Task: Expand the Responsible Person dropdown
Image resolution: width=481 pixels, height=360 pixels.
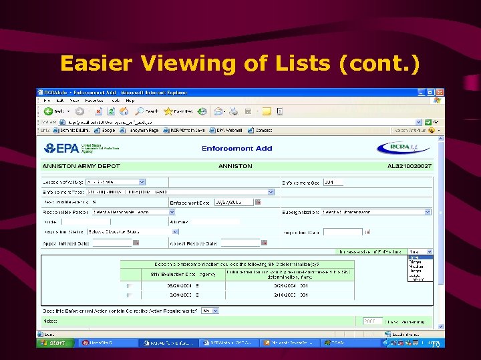Action: 172,212
